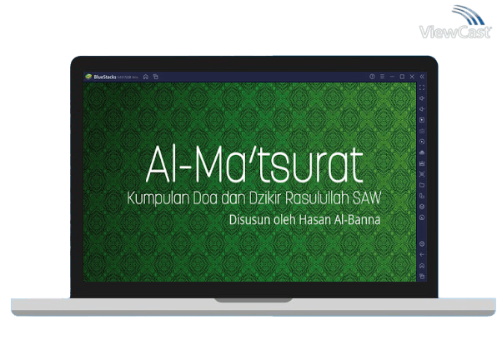
Task: Open the hamburger menu in title bar
Action: [x=382, y=77]
